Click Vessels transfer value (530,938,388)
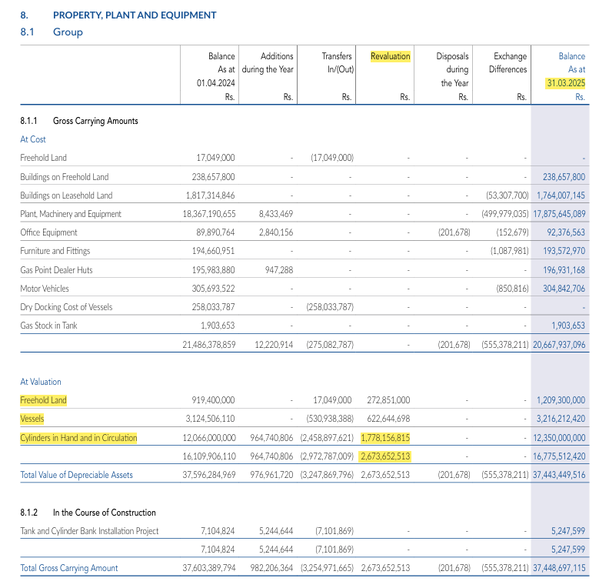609x588 pixels. tap(330, 419)
